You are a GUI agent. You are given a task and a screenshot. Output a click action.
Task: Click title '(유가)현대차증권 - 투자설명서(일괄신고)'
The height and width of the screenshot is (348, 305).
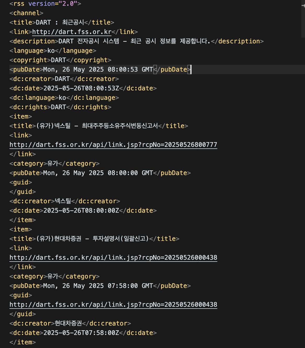pyautogui.click(x=93, y=239)
